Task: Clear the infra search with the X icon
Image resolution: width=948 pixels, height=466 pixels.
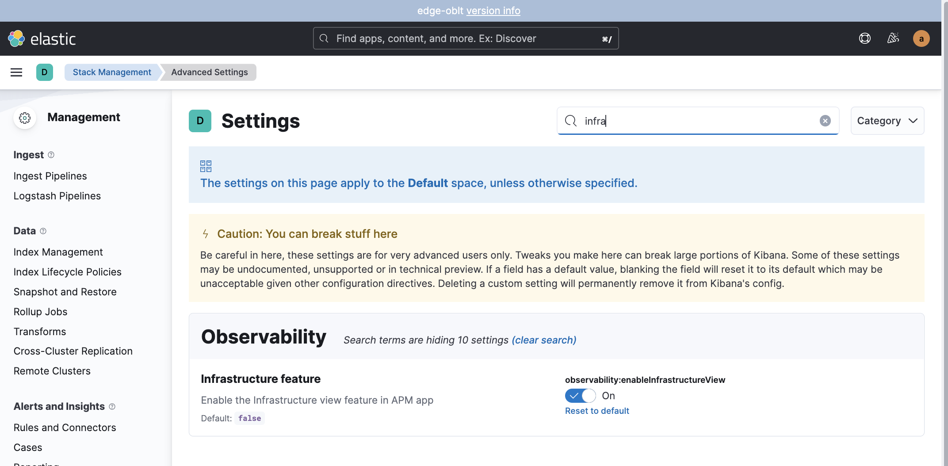Action: tap(825, 120)
